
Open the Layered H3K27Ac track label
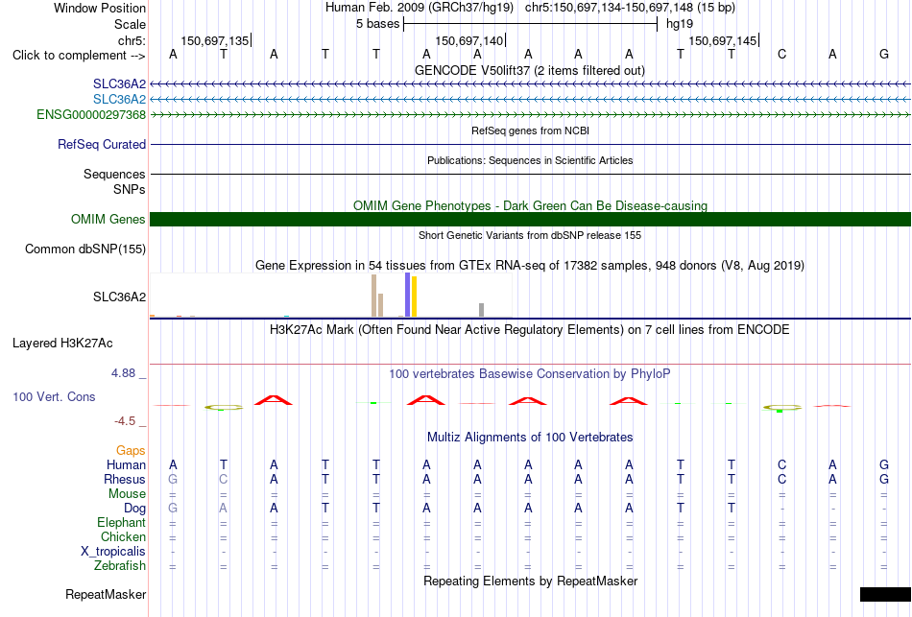click(62, 344)
